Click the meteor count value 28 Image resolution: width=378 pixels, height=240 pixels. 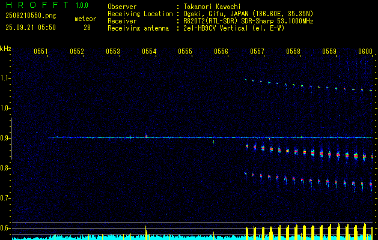[x=87, y=28]
